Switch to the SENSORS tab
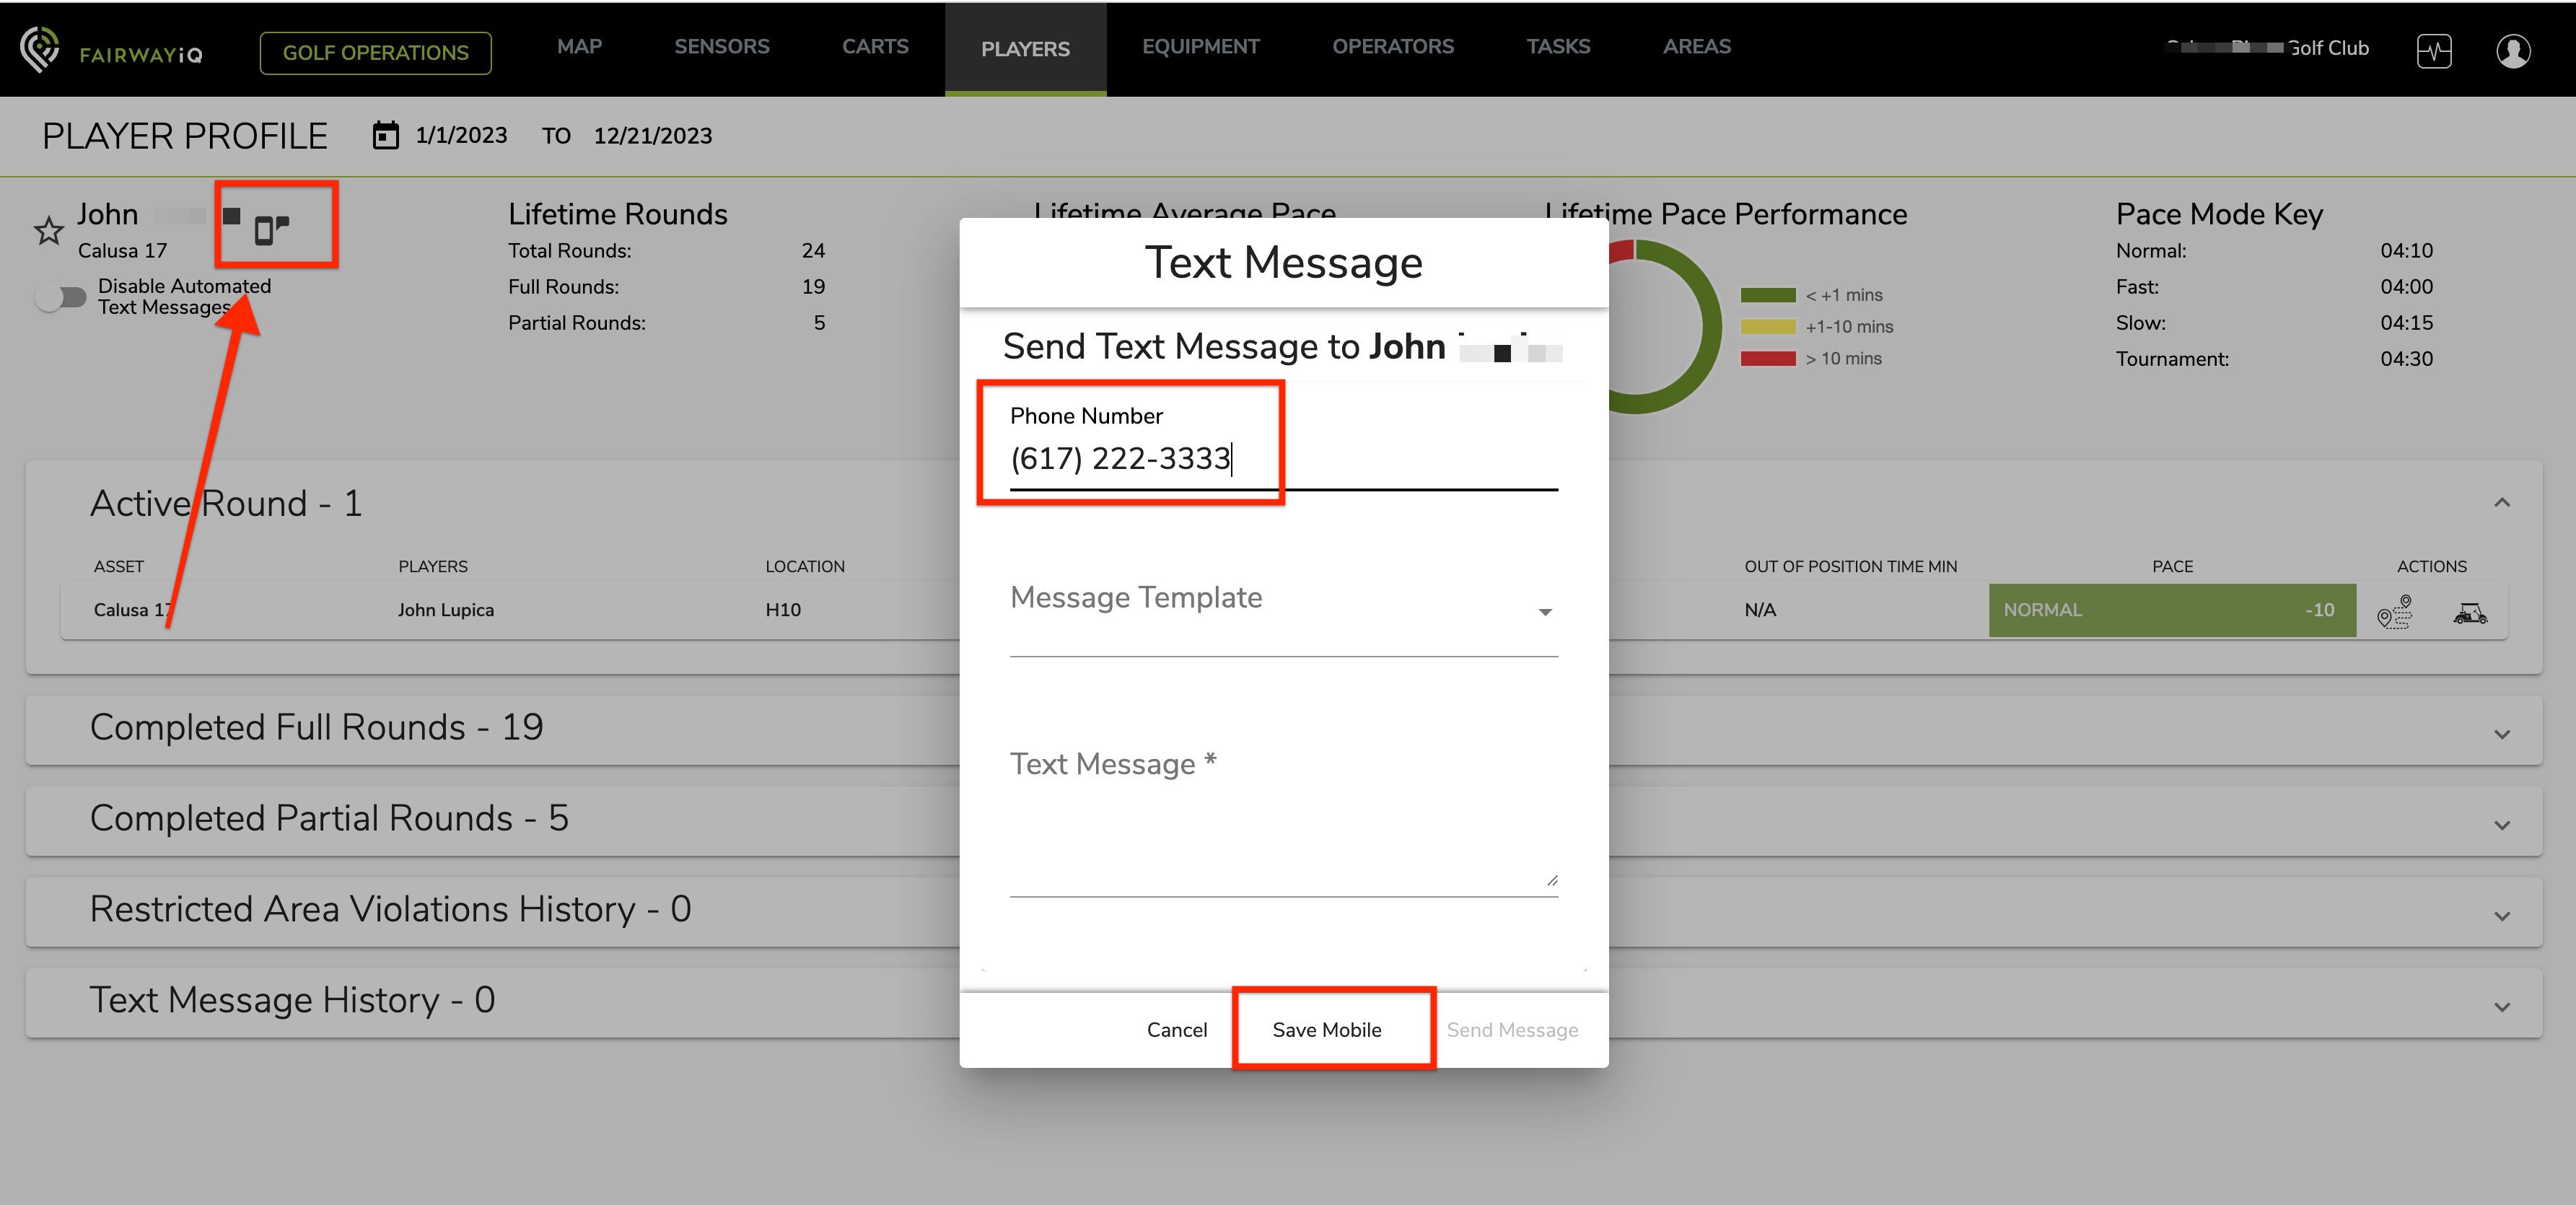2576x1205 pixels. tap(721, 46)
